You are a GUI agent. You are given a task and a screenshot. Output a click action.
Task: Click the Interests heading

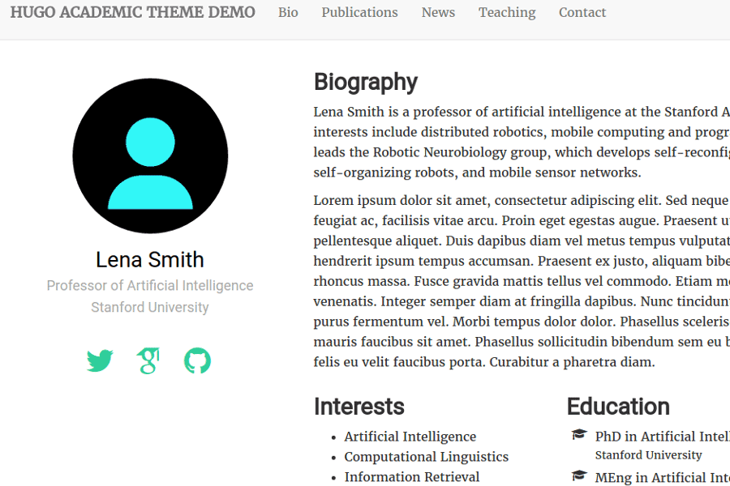[359, 406]
